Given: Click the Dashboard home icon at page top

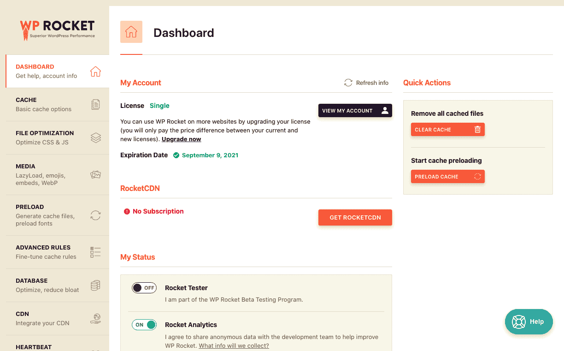Looking at the screenshot, I should point(131,32).
